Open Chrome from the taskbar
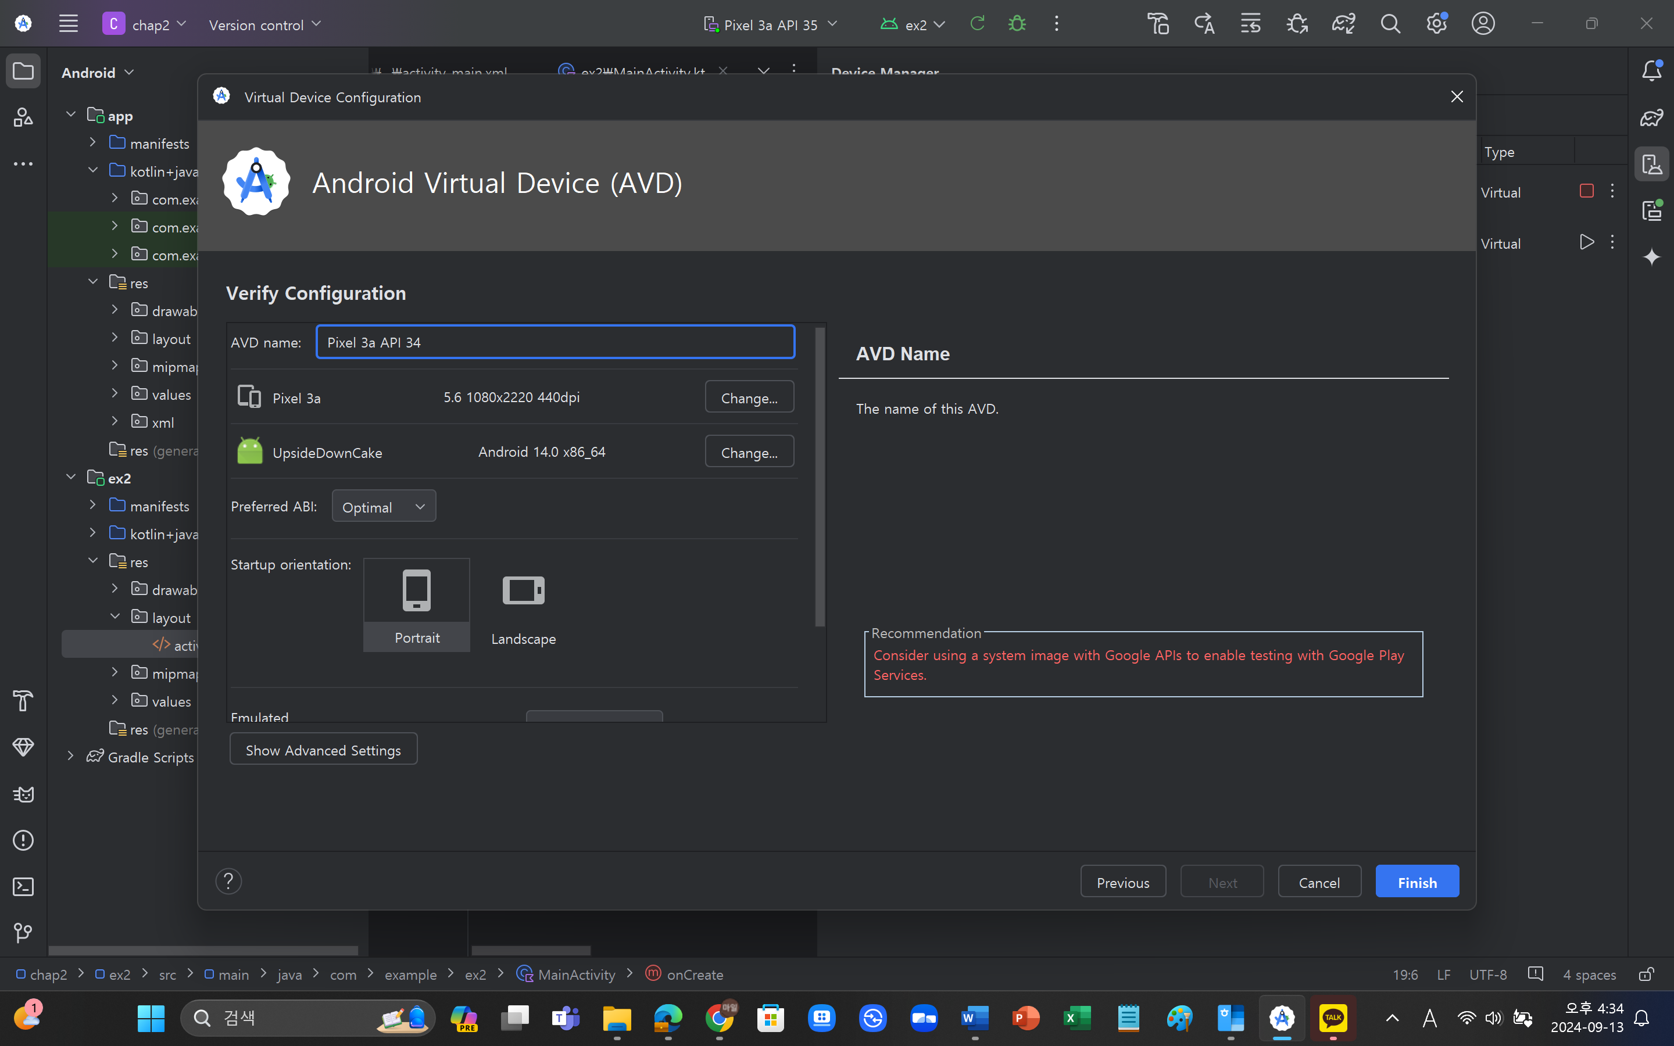 pos(720,1018)
